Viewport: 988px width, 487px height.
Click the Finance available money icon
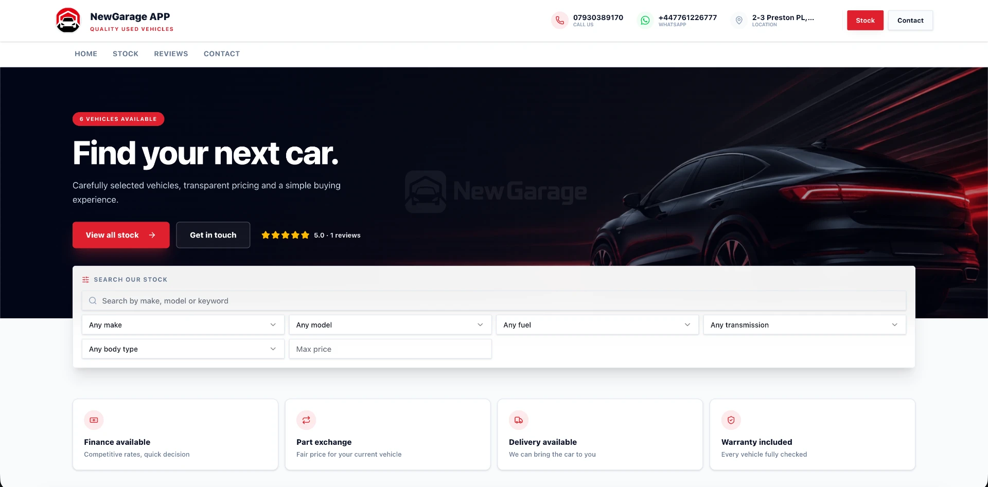point(94,420)
